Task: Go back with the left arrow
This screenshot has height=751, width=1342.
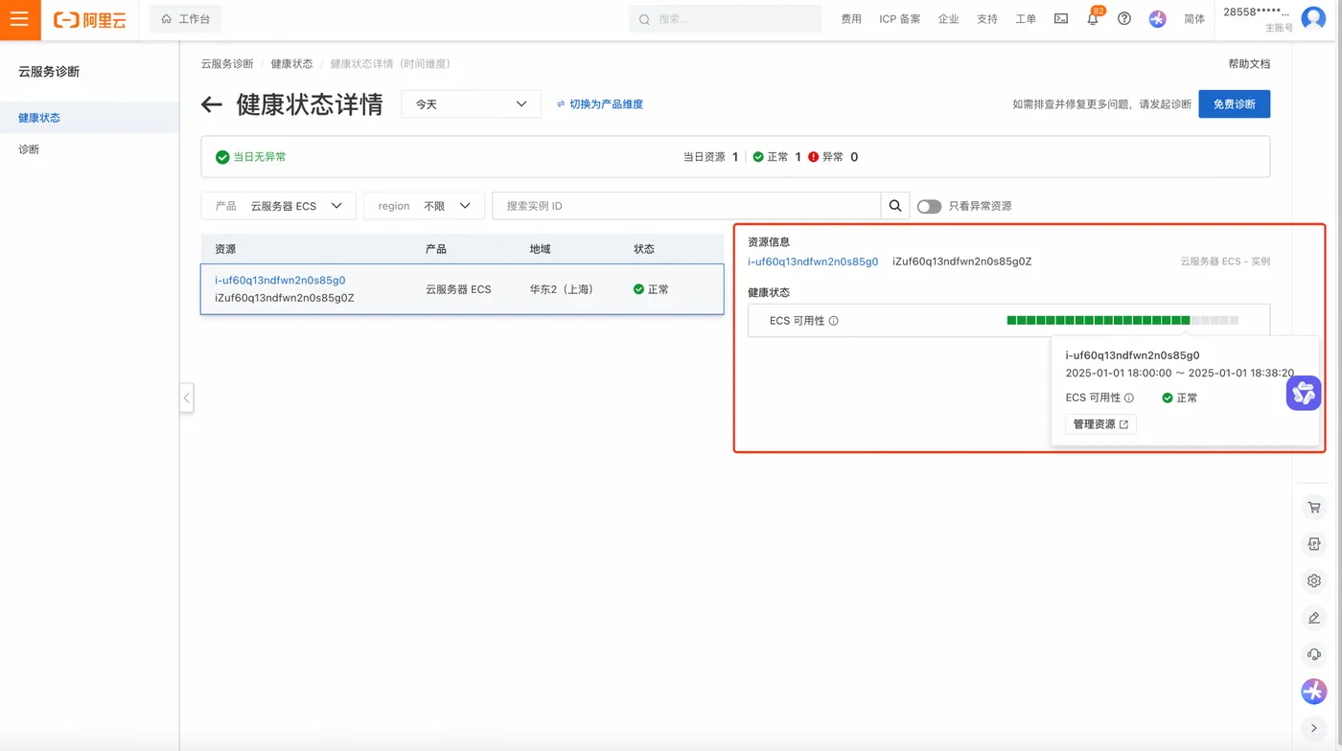Action: click(212, 105)
